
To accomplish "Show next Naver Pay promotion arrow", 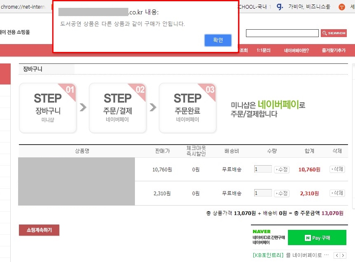I will [x=342, y=255].
